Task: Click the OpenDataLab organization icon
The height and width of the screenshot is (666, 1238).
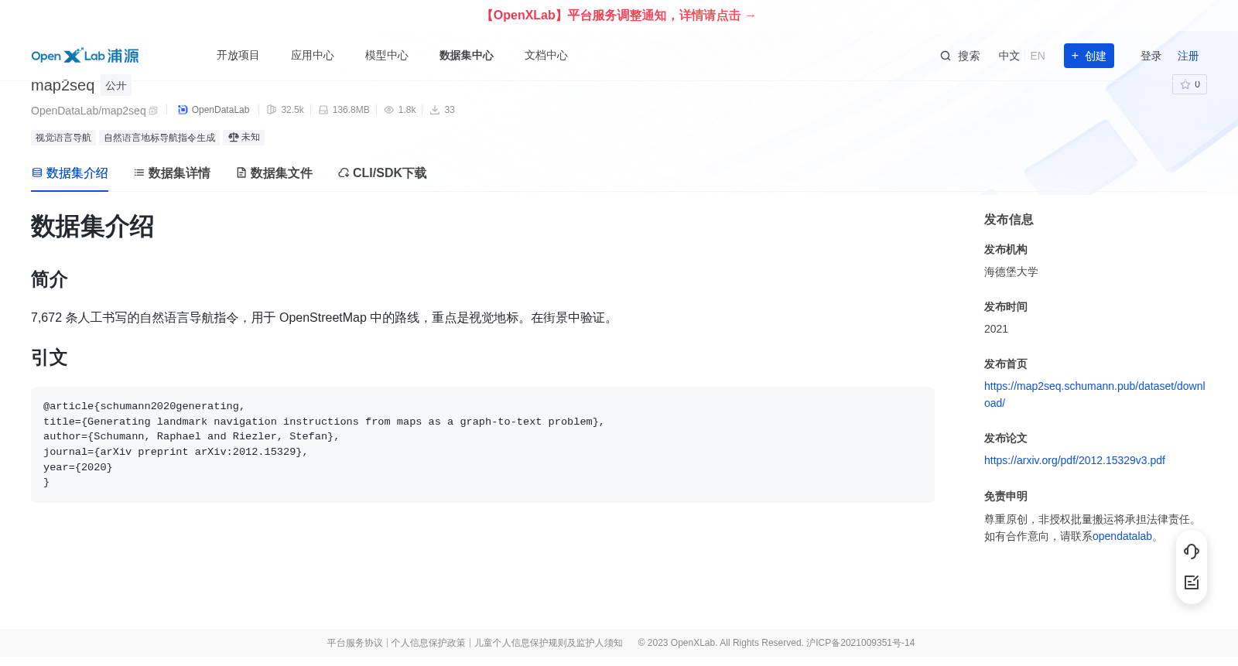Action: coord(183,110)
